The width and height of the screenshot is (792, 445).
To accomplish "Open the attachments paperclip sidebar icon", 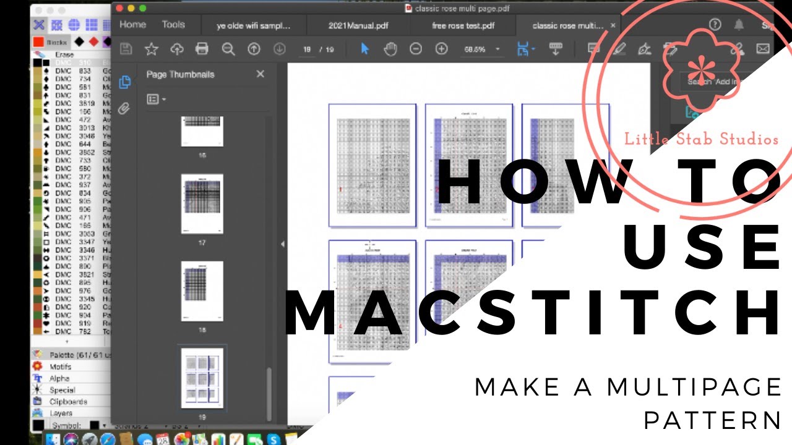I will pyautogui.click(x=124, y=109).
